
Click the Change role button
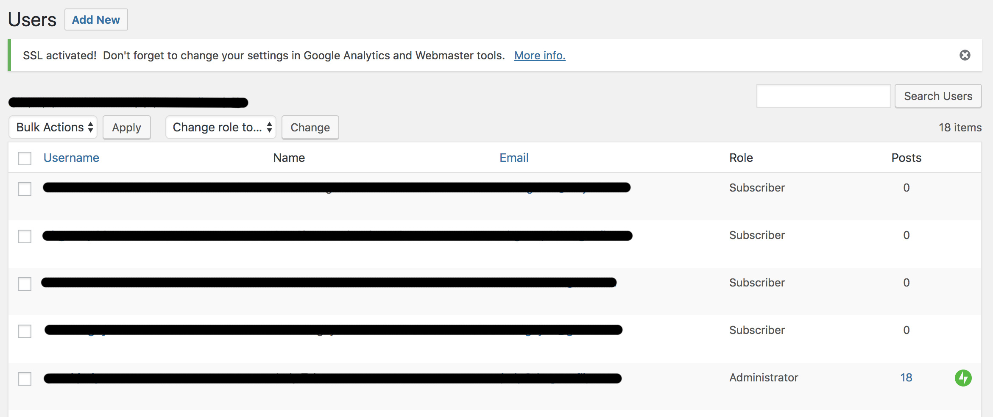(x=310, y=127)
